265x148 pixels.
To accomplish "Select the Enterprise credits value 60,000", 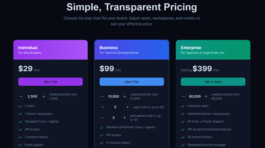I will [195, 97].
